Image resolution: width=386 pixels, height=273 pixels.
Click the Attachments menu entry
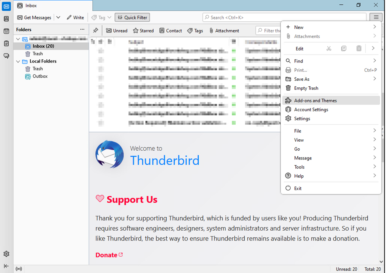click(x=331, y=36)
